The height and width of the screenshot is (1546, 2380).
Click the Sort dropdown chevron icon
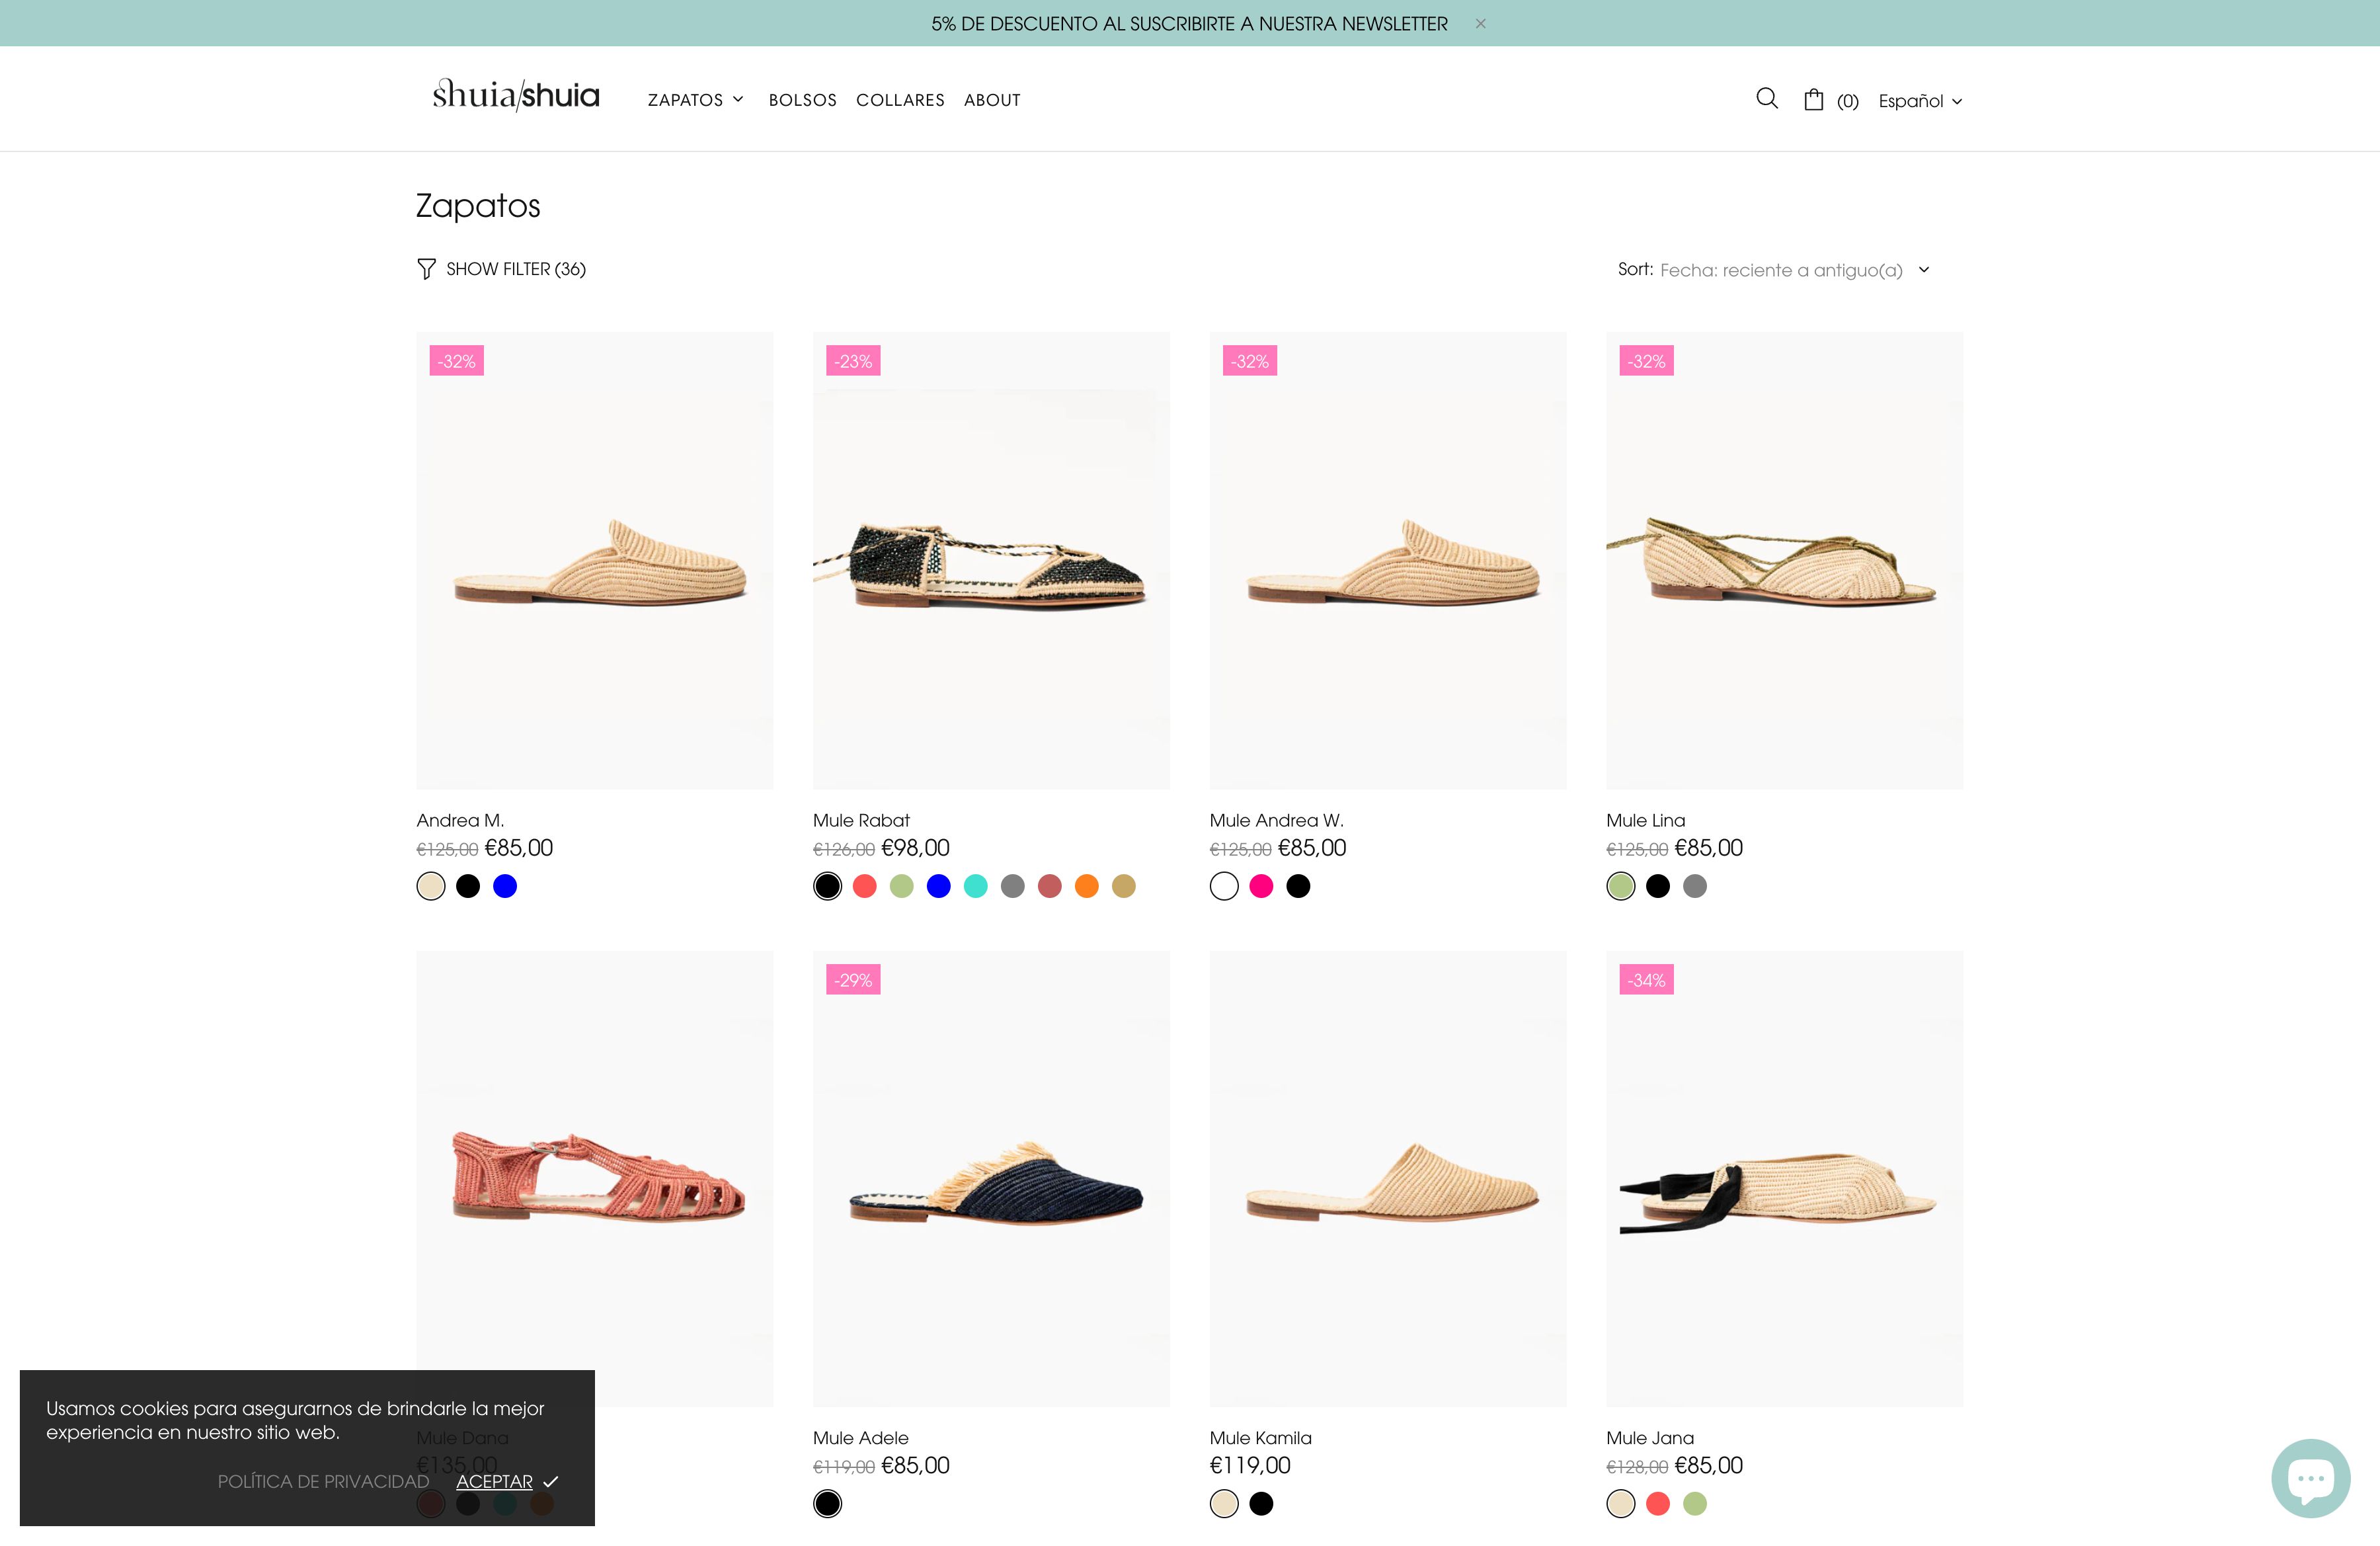[1925, 270]
